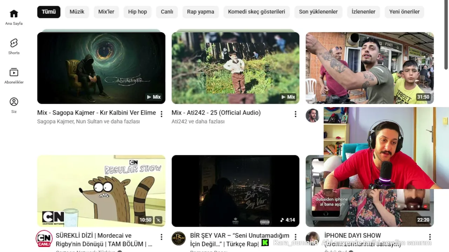Select the Müzik filter chip
The width and height of the screenshot is (449, 252).
(77, 12)
